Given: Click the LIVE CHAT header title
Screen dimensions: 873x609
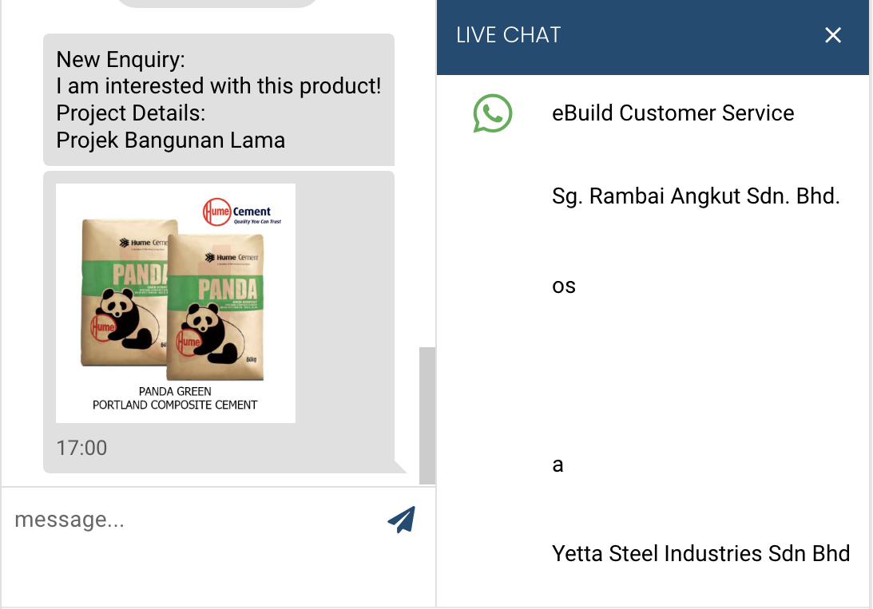Looking at the screenshot, I should 509,35.
